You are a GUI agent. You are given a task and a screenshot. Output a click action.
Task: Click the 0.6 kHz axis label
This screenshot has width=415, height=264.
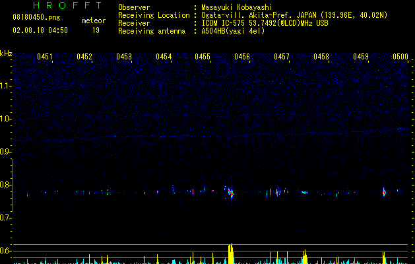click(6, 251)
